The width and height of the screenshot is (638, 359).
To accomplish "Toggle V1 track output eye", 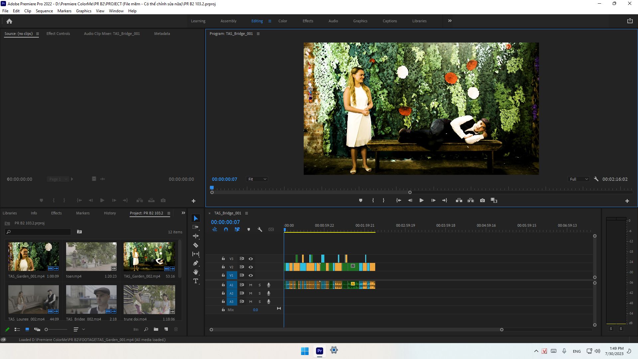I will tap(251, 275).
